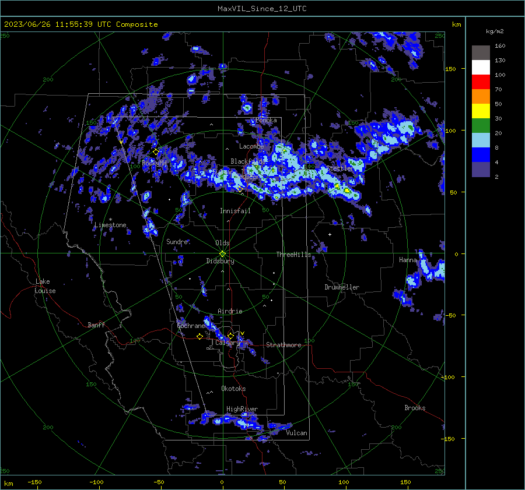The width and height of the screenshot is (525, 490).
Task: Click the Calgary city label
Action: [x=228, y=343]
